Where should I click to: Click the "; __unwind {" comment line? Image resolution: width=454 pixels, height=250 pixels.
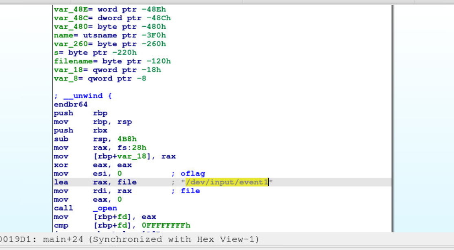pyautogui.click(x=83, y=96)
